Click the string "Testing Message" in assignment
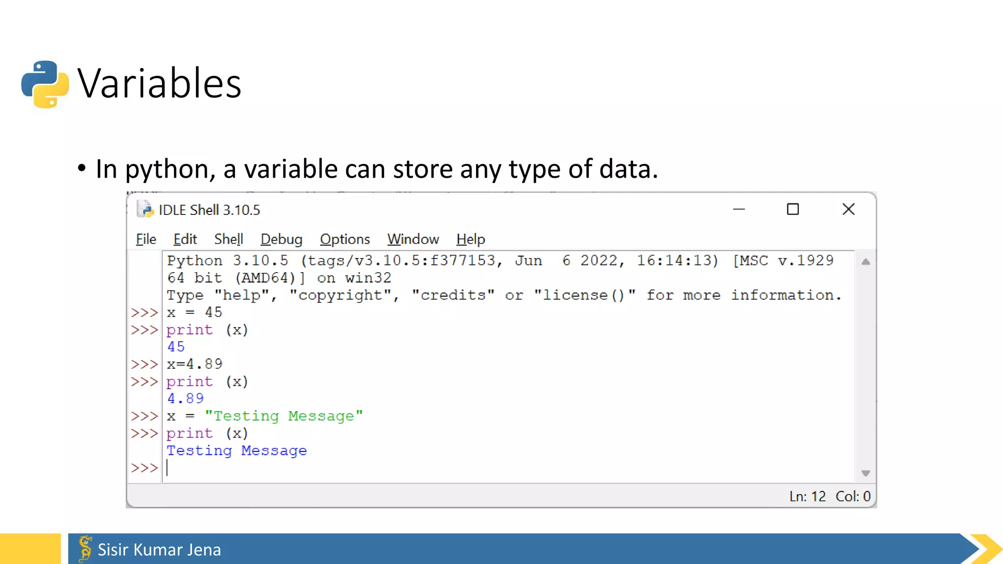The height and width of the screenshot is (564, 1003). coord(284,416)
